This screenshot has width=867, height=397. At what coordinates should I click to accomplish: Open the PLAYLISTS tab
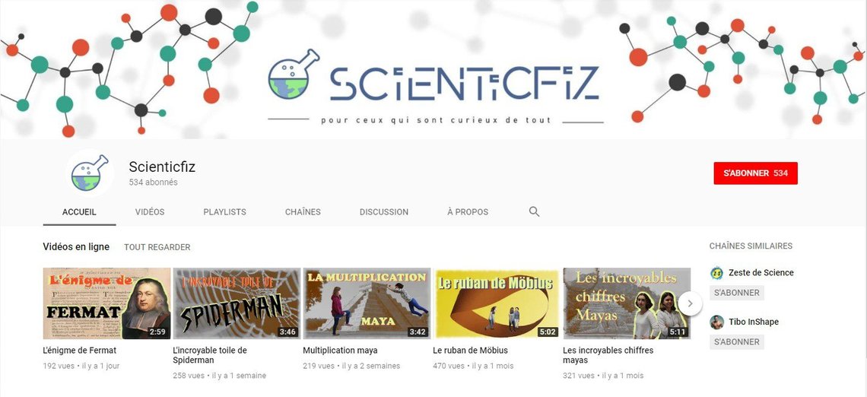click(x=224, y=211)
